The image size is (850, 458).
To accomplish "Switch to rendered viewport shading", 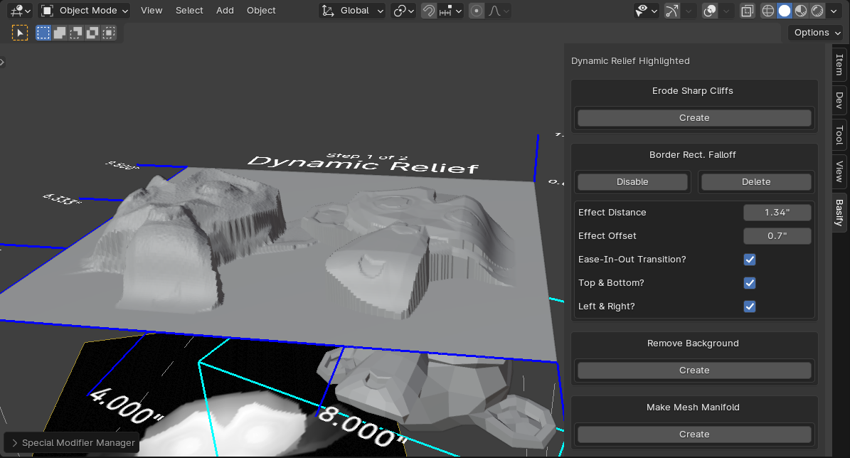I will tap(817, 11).
